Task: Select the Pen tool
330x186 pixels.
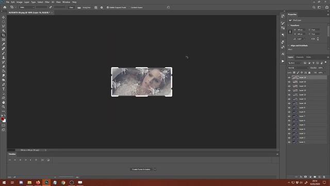Action: coord(4,85)
